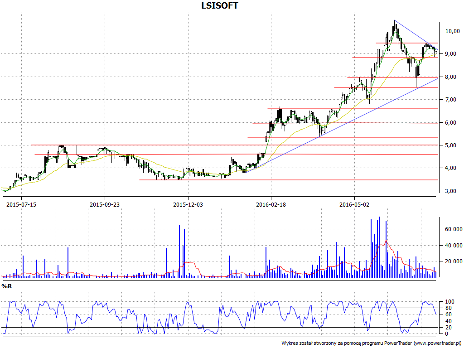This screenshot has height=348, width=464.
Task: Select the 2016-02-18 date label
Action: click(271, 204)
